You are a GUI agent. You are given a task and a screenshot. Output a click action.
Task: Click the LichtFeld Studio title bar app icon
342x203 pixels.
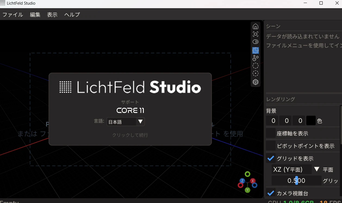coord(3,3)
